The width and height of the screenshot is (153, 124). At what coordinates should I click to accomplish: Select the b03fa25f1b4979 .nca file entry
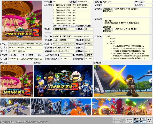click(128, 51)
